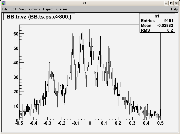The width and height of the screenshot is (180, 134).
Task: Click the x-axis label 0.2
Action: coord(118,123)
